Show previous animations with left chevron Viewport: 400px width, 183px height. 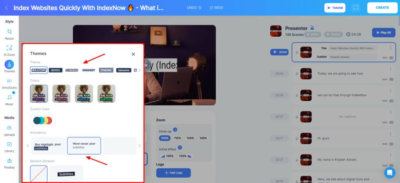point(28,146)
